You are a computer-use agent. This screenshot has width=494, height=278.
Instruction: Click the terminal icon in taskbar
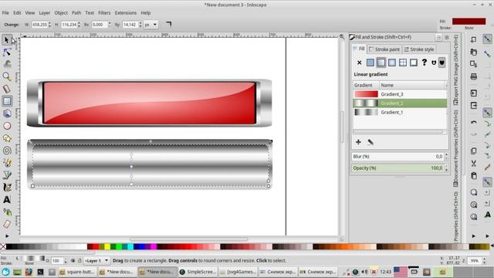coord(40,272)
